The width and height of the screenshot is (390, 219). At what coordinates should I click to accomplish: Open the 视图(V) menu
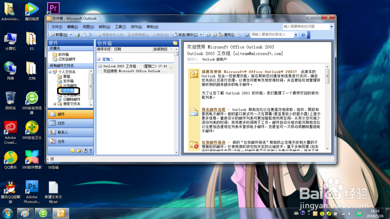[88, 27]
